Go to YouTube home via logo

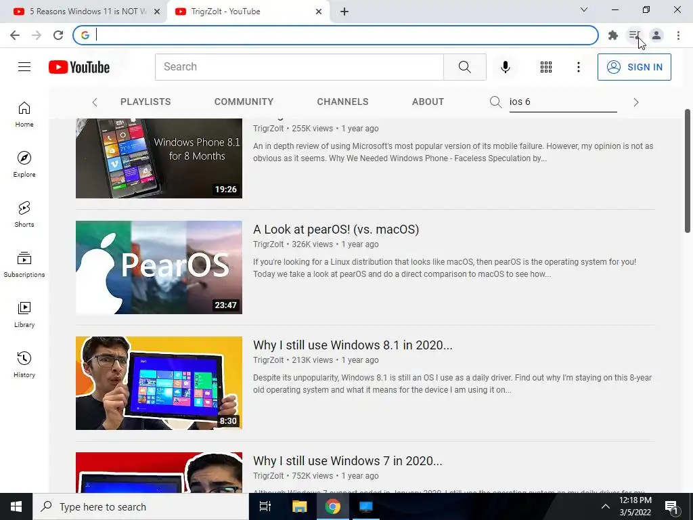[x=79, y=67]
